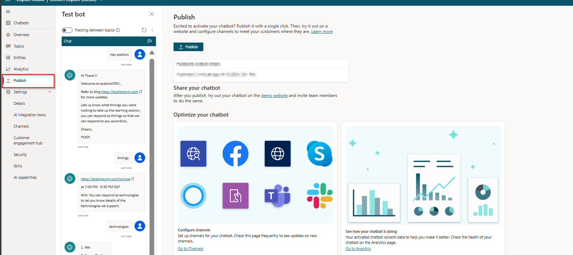Open the demo website link
This screenshot has height=255, width=573.
point(274,95)
